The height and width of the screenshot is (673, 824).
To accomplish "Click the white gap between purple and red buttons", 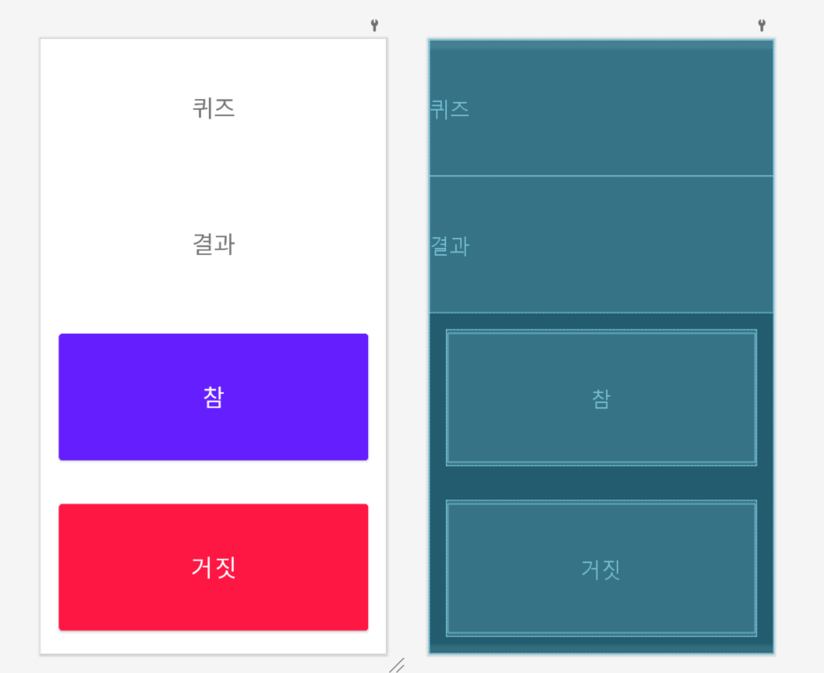I will pos(213,482).
